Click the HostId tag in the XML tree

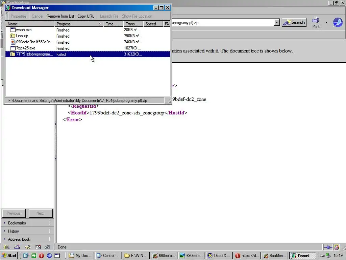click(x=79, y=113)
